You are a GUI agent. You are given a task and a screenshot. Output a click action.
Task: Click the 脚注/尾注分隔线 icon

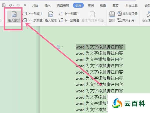(x=92, y=14)
